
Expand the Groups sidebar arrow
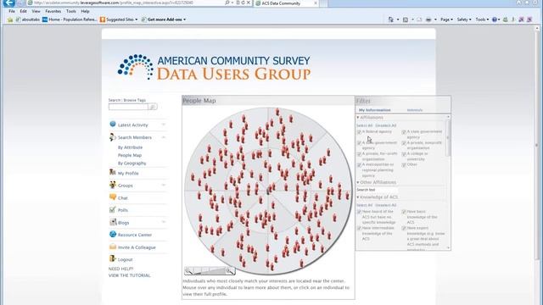(x=163, y=185)
